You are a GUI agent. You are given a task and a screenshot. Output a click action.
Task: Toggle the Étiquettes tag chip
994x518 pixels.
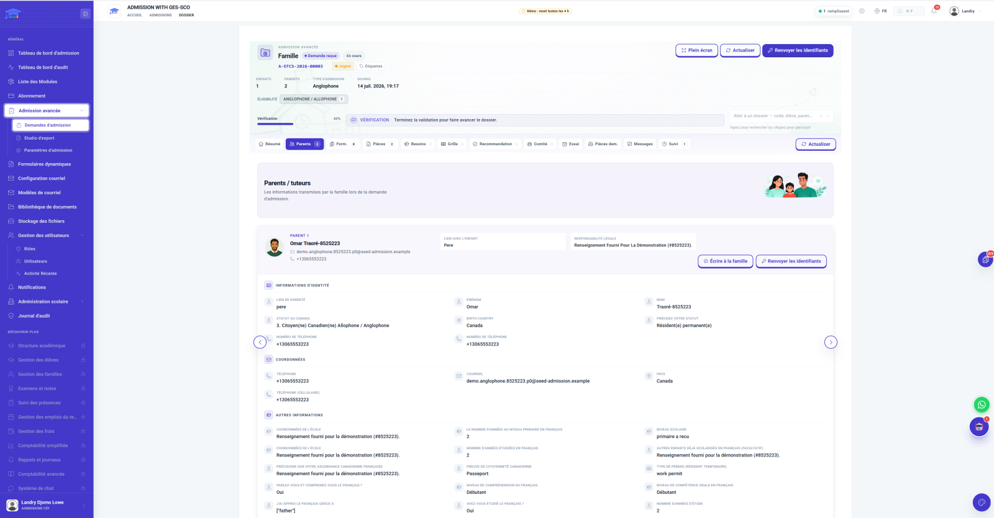372,66
